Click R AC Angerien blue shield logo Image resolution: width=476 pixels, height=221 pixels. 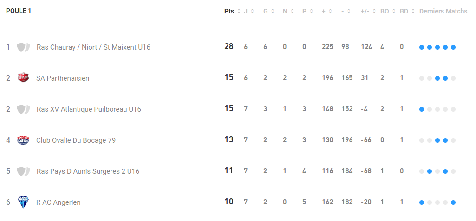(23, 202)
